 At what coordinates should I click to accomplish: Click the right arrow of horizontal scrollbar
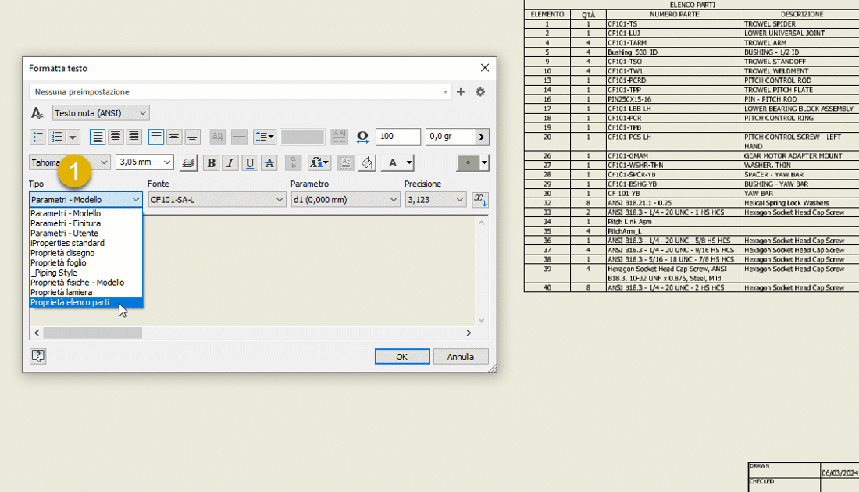tap(469, 333)
